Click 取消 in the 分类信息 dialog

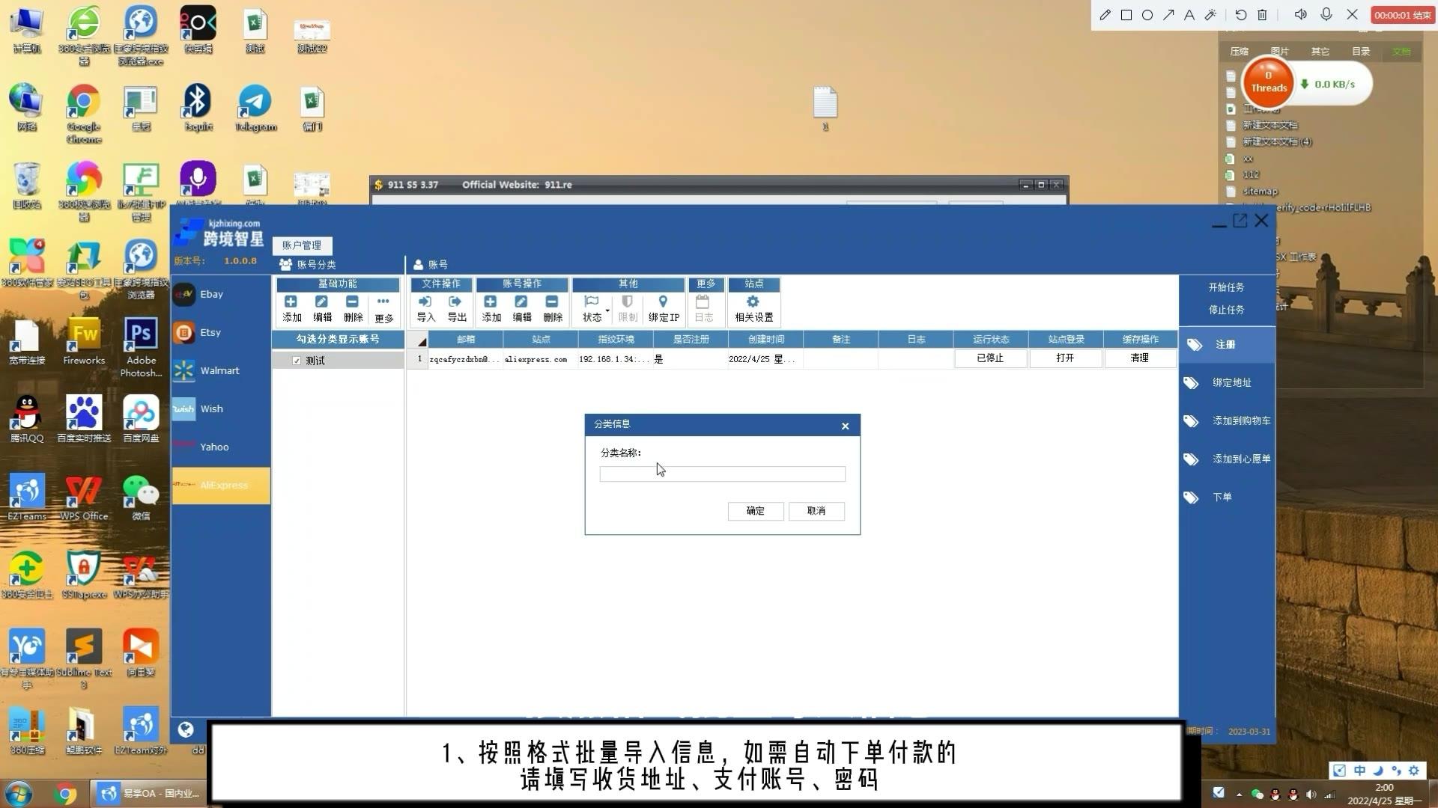click(816, 511)
